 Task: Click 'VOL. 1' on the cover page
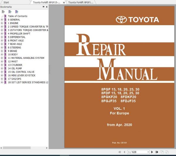[119, 108]
